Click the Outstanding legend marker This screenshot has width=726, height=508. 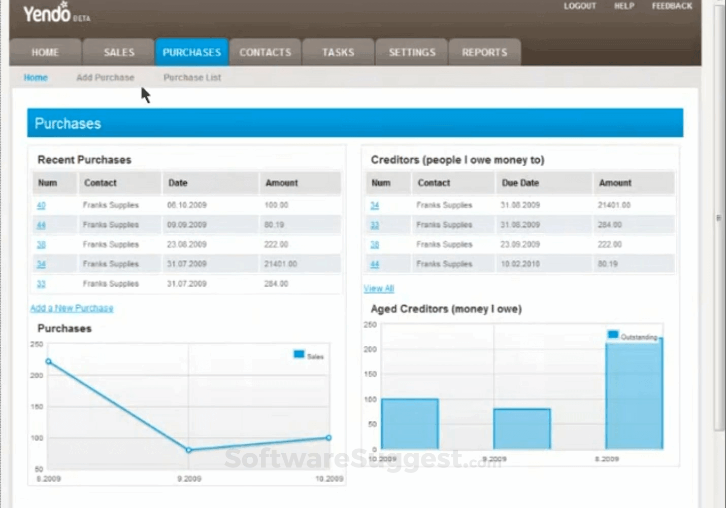click(x=613, y=335)
